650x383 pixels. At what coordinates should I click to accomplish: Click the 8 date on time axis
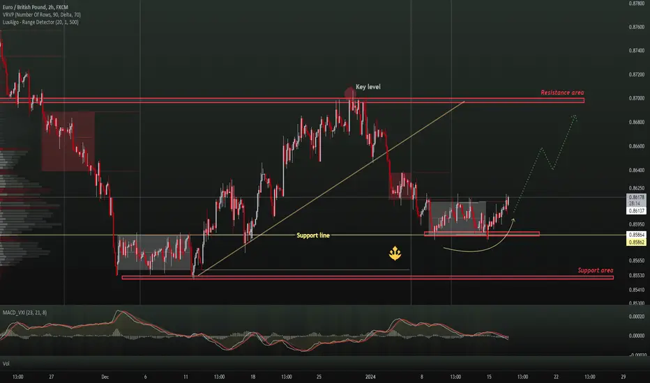coord(421,377)
